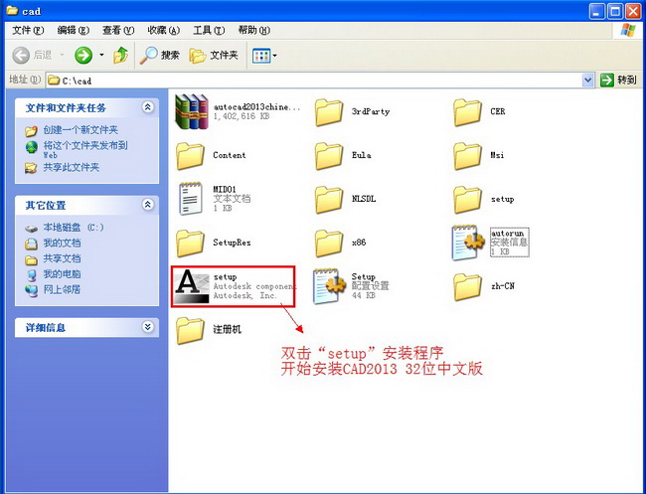The width and height of the screenshot is (646, 494).
Task: Toggle the 文件夹 folders pane
Action: pyautogui.click(x=214, y=55)
